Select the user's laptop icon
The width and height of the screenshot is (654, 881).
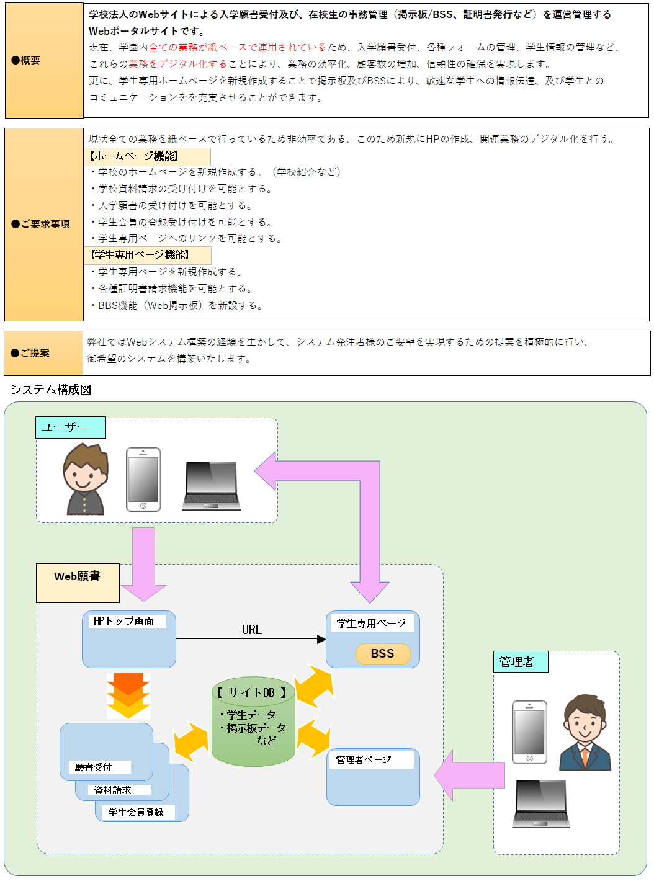tap(211, 486)
